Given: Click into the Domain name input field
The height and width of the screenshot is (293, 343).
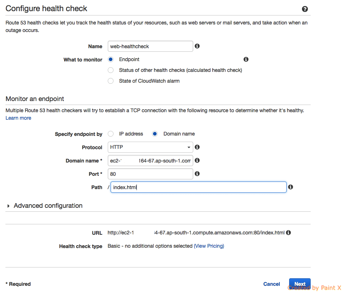Looking at the screenshot, I should pyautogui.click(x=150, y=160).
